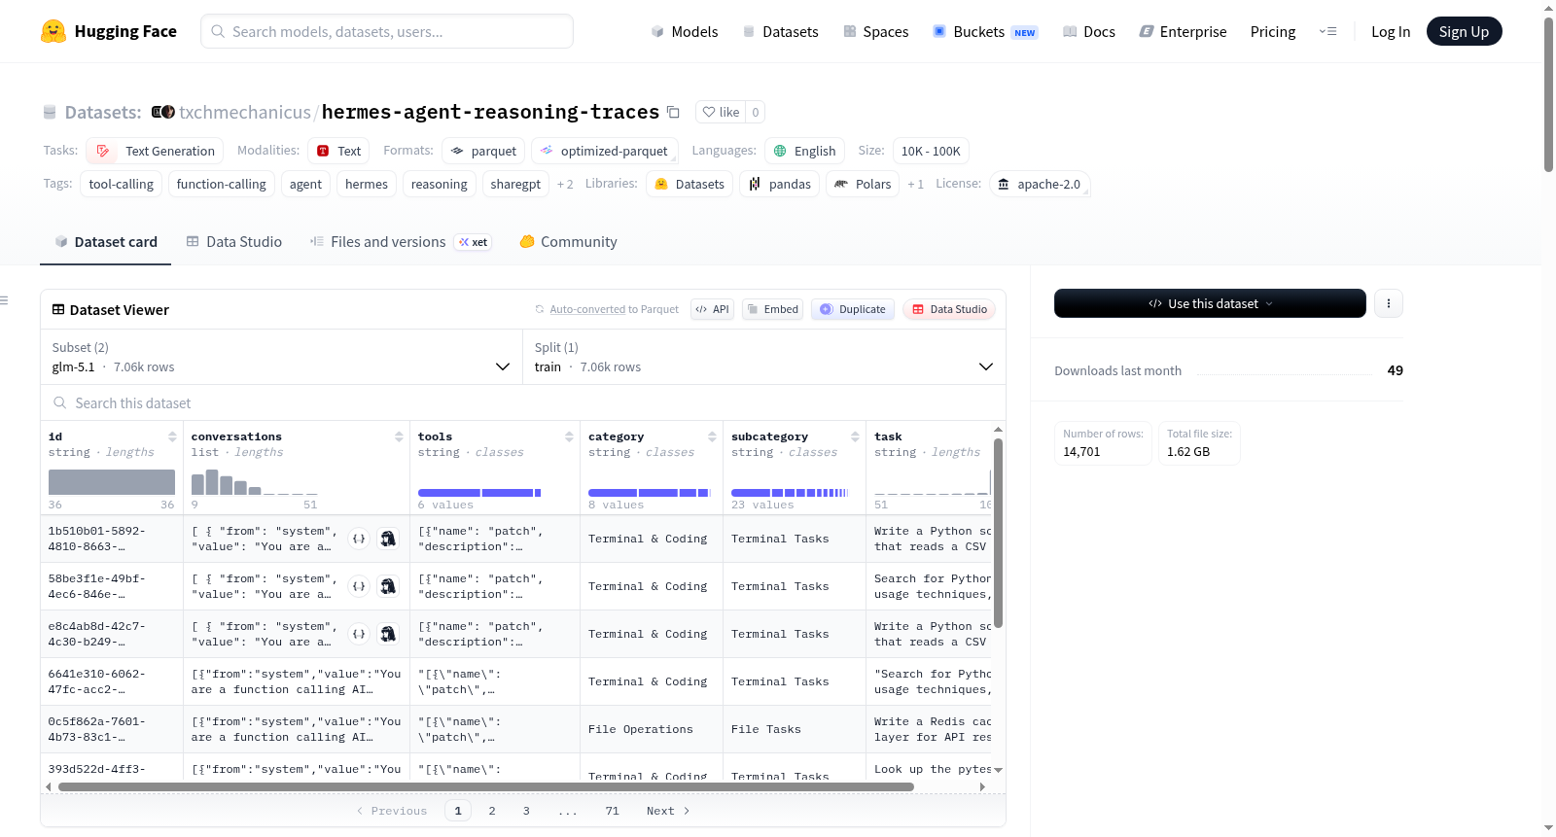Open the left sidebar hamburger icon
The width and height of the screenshot is (1556, 837).
4,300
